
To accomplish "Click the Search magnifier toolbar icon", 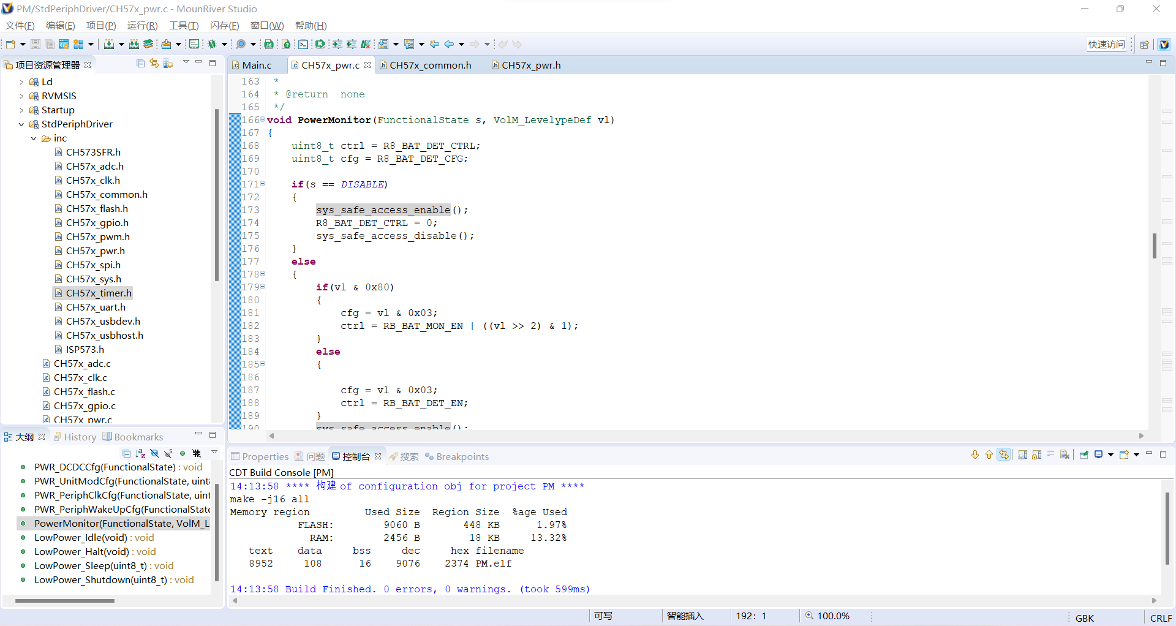I will [x=241, y=44].
